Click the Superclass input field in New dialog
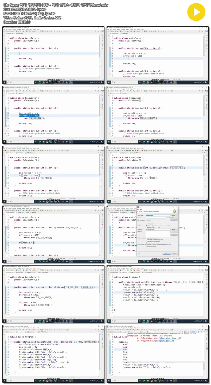 [158, 230]
